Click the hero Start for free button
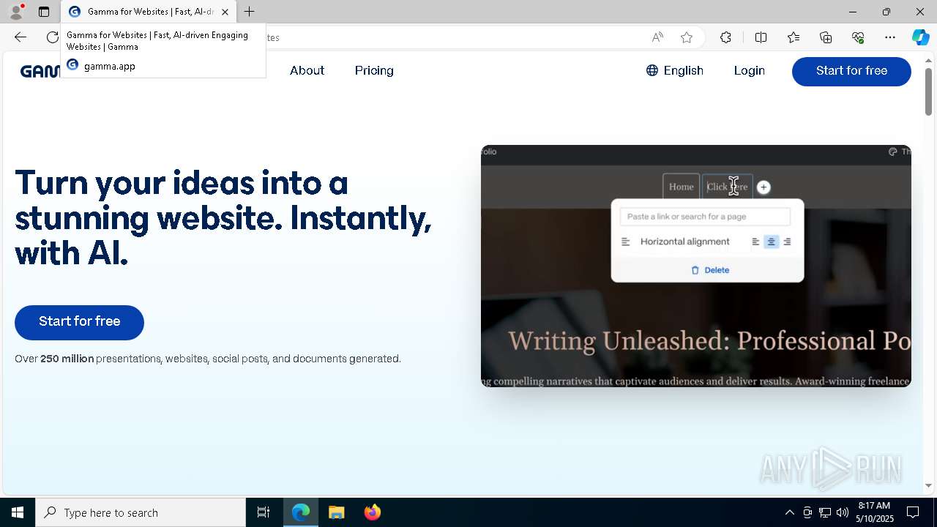The image size is (937, 527). point(79,322)
